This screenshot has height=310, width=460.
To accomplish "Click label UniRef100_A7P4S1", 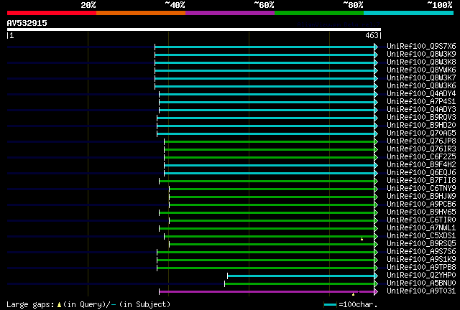I will 421,102.
